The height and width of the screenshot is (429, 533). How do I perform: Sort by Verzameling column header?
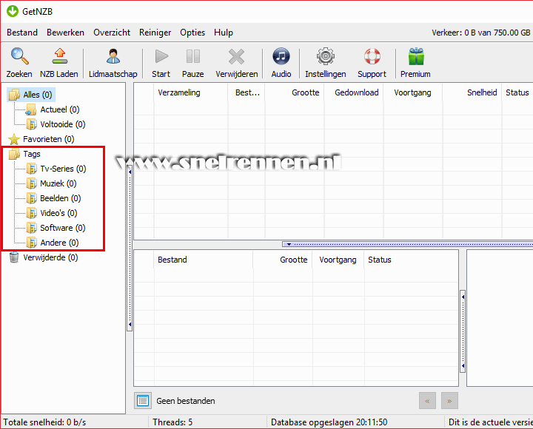click(191, 92)
